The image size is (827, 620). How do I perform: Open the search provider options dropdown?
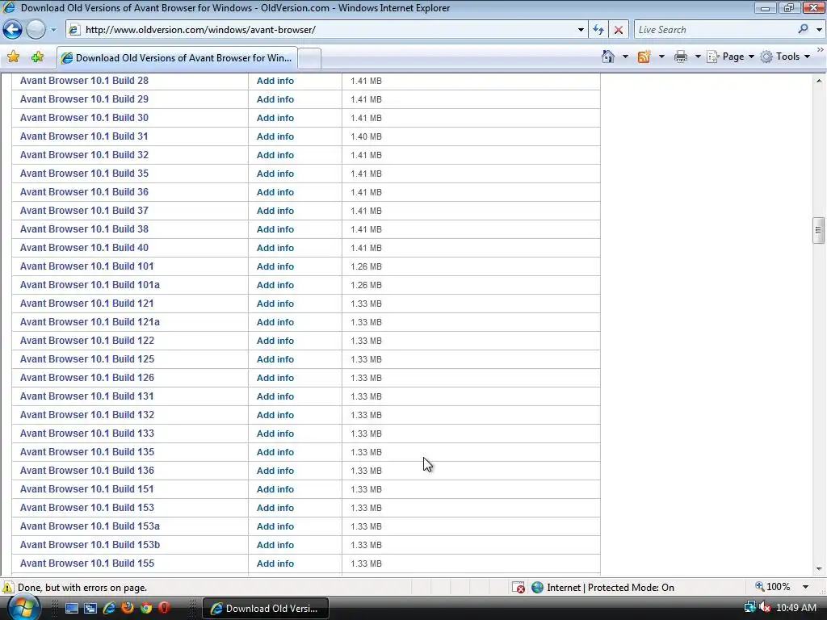pyautogui.click(x=819, y=30)
